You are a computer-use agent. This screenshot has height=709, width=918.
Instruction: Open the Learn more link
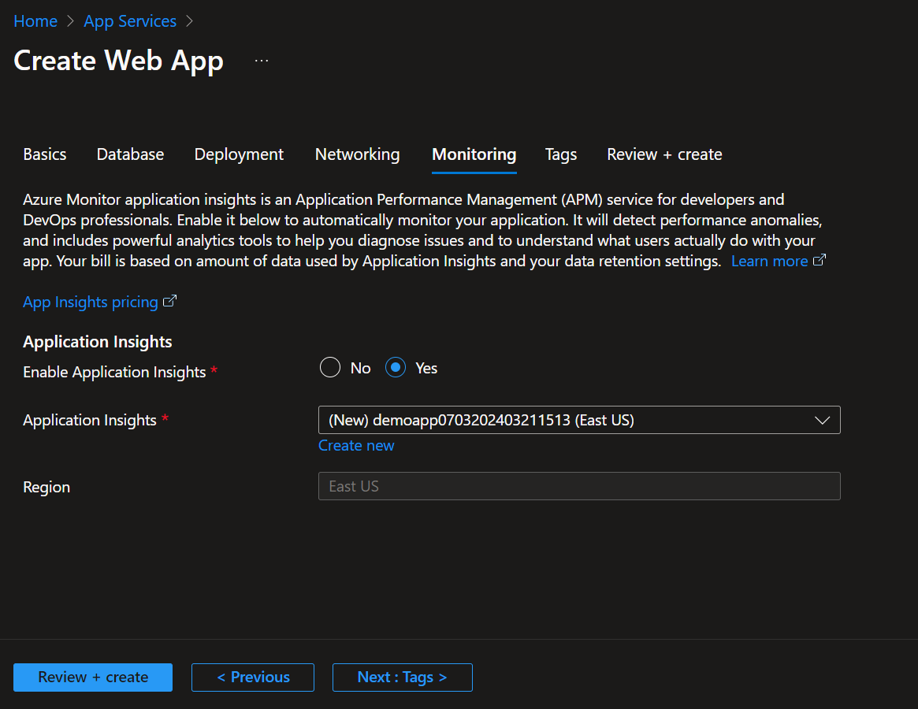[769, 261]
